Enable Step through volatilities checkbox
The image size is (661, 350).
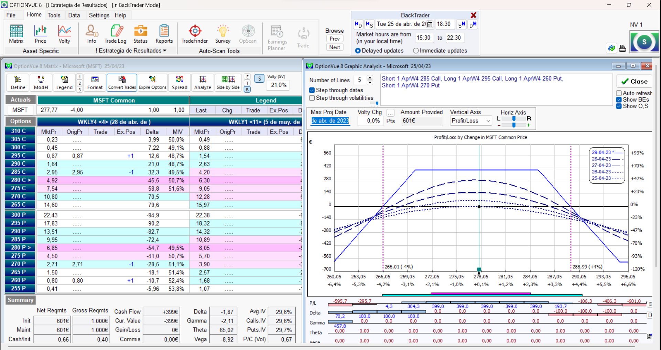(312, 98)
